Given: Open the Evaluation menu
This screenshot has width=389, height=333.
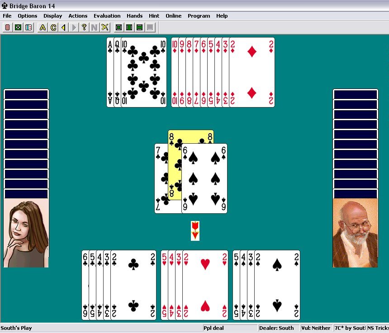Looking at the screenshot, I should click(x=107, y=16).
